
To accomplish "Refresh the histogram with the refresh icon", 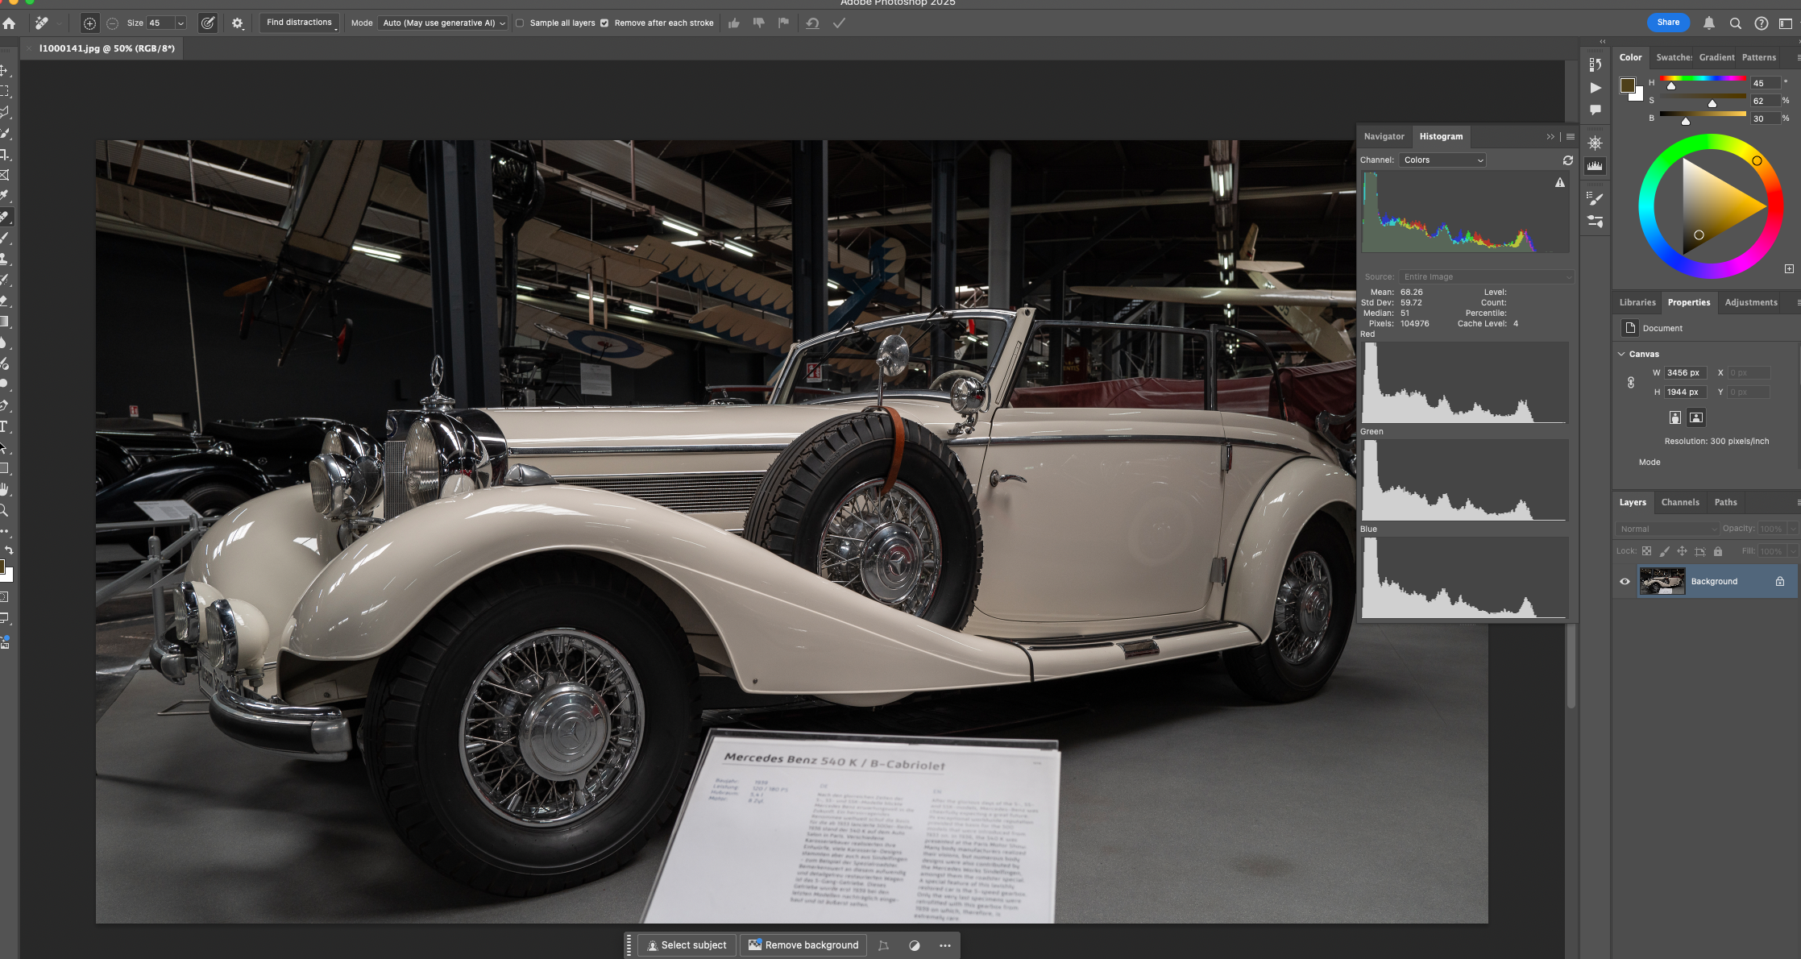I will (x=1567, y=160).
